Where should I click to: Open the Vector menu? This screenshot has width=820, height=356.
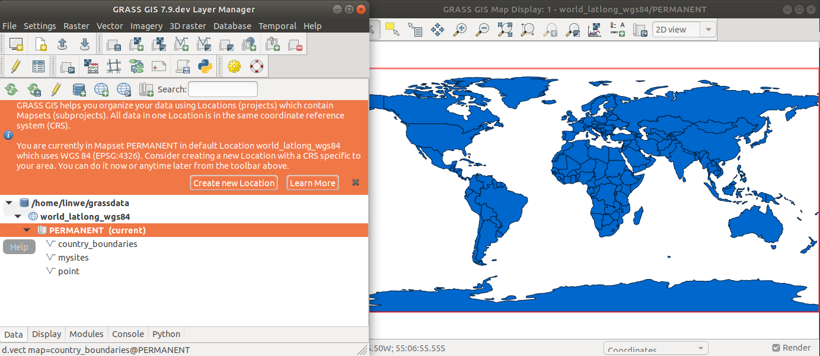(110, 26)
